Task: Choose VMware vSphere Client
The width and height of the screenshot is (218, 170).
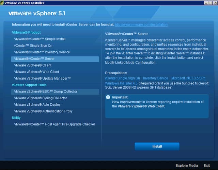Action: point(33,65)
